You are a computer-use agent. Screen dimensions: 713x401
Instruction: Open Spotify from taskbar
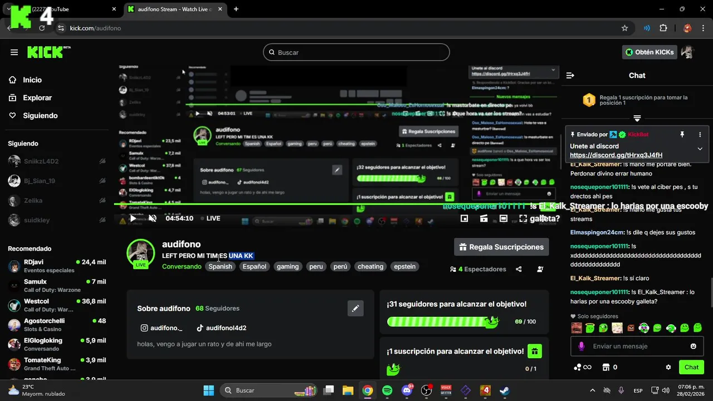coord(387,390)
